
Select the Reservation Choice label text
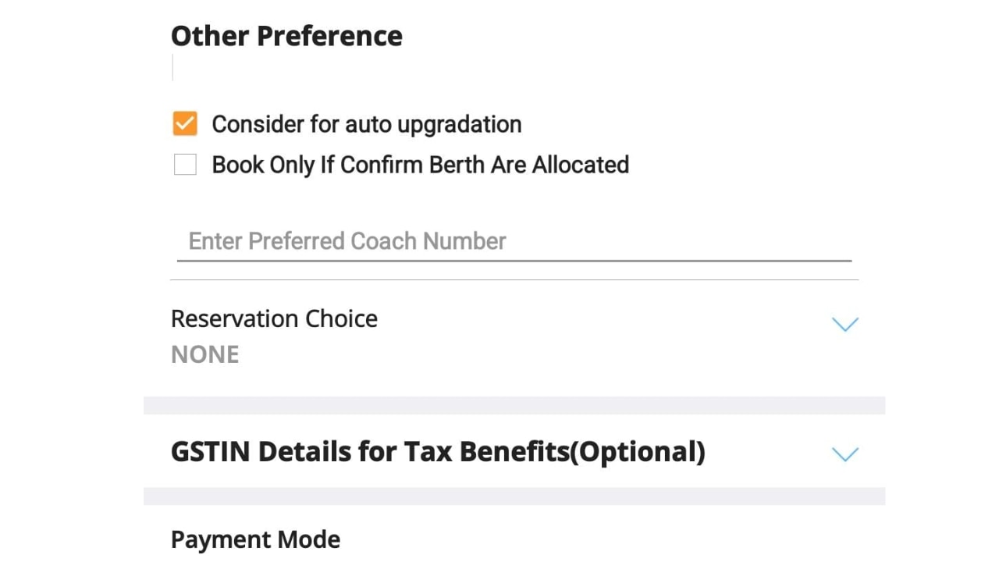point(274,318)
